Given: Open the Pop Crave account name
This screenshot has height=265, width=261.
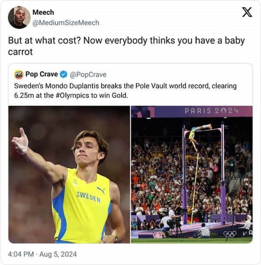Looking at the screenshot, I should coord(41,75).
